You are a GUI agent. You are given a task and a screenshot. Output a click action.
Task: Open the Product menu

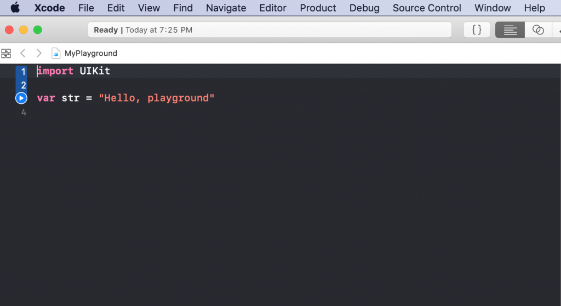click(318, 8)
